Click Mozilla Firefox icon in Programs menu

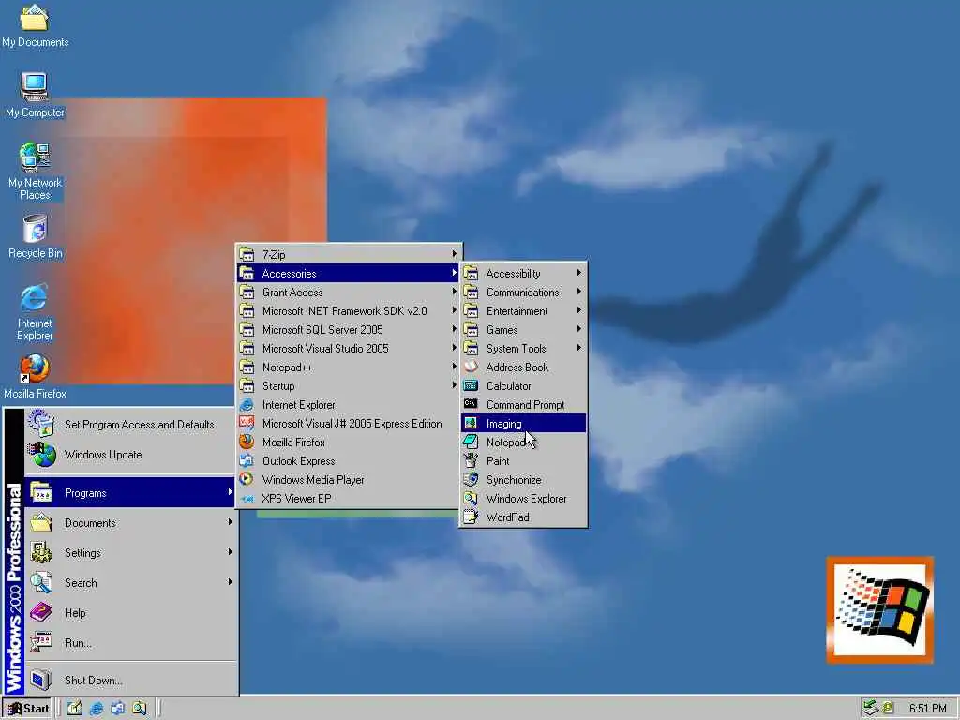pos(247,442)
